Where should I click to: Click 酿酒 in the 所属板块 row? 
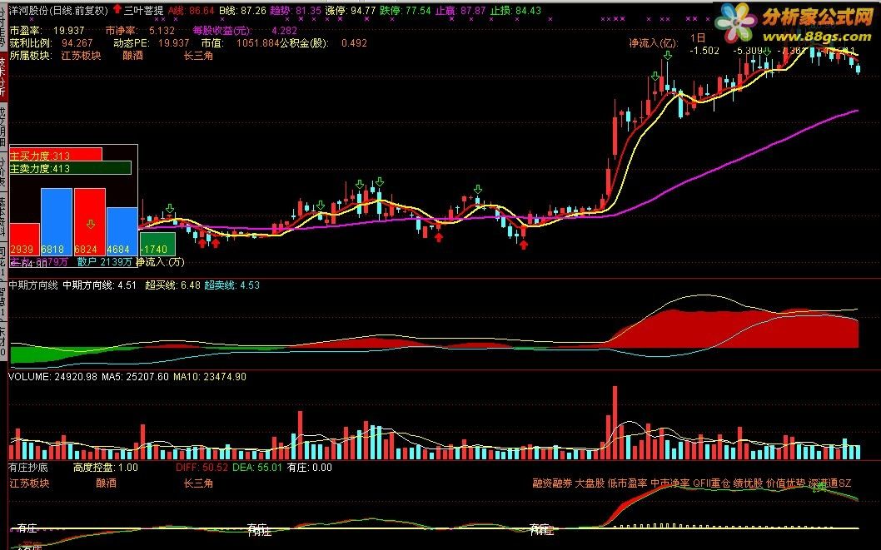(x=132, y=56)
